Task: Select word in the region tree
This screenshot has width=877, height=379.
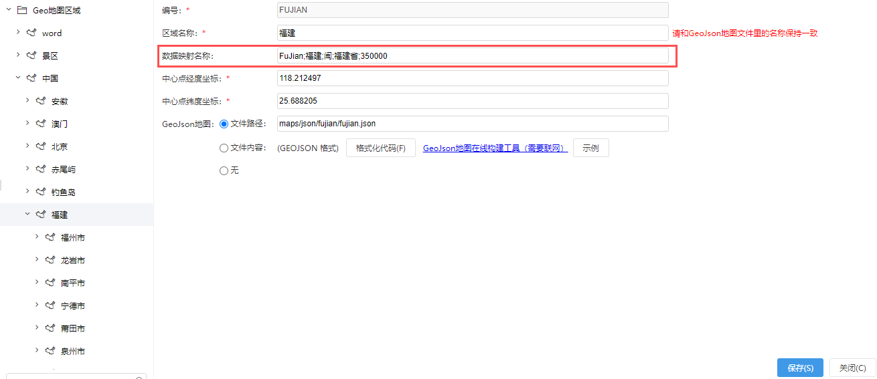Action: [52, 33]
